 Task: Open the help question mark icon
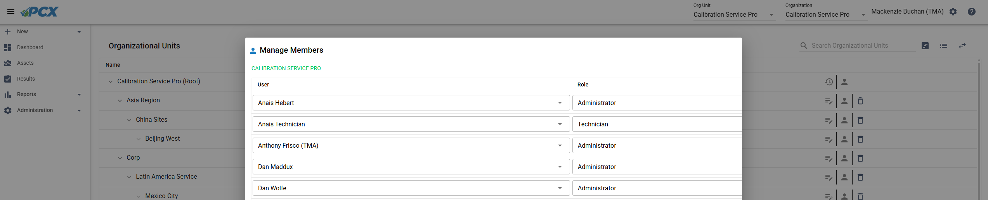point(972,12)
